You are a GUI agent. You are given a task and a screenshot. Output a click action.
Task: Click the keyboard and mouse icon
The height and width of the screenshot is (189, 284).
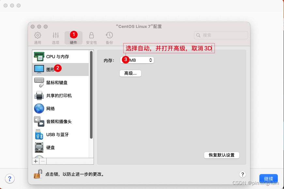(39, 82)
